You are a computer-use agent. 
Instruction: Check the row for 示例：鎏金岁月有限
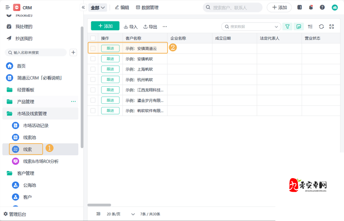[x=93, y=100]
